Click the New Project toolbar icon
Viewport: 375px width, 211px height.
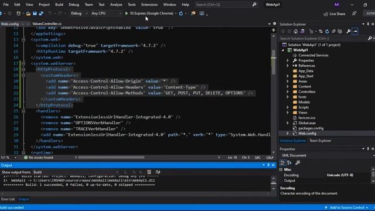[18, 13]
